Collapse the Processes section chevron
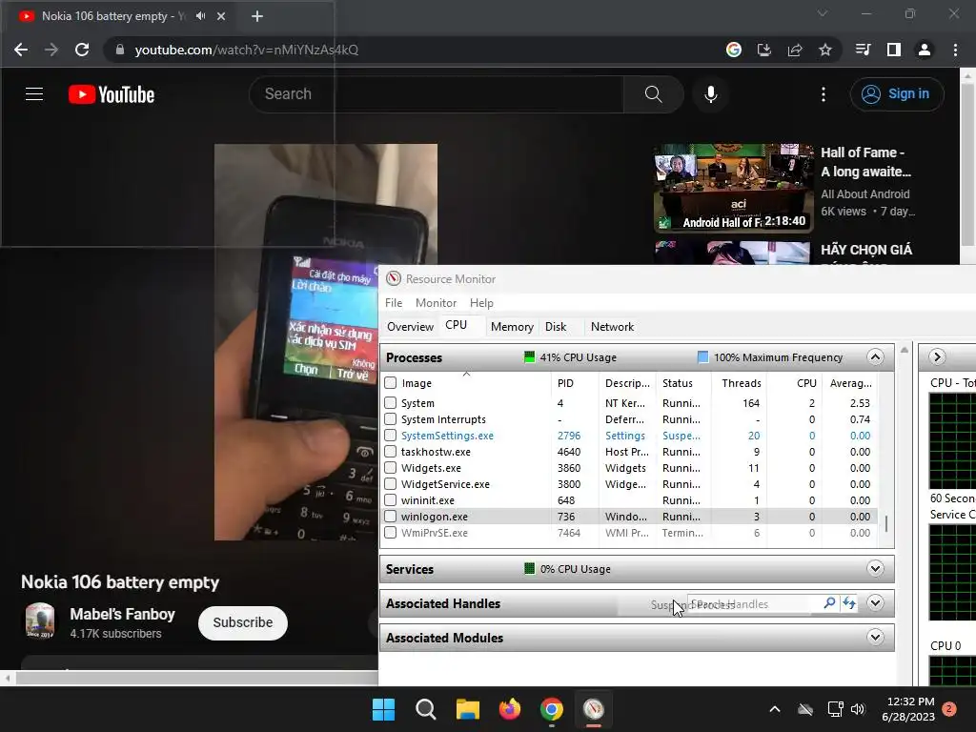 coord(875,357)
